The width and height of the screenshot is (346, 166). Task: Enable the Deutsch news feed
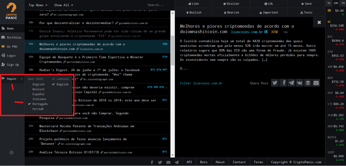coord(38,89)
